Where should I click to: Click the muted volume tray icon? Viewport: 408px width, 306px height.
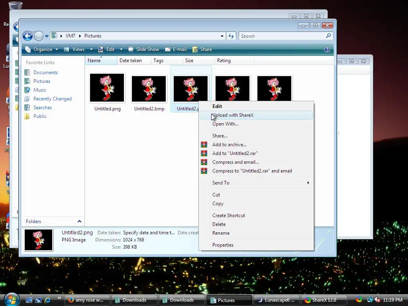[377, 300]
